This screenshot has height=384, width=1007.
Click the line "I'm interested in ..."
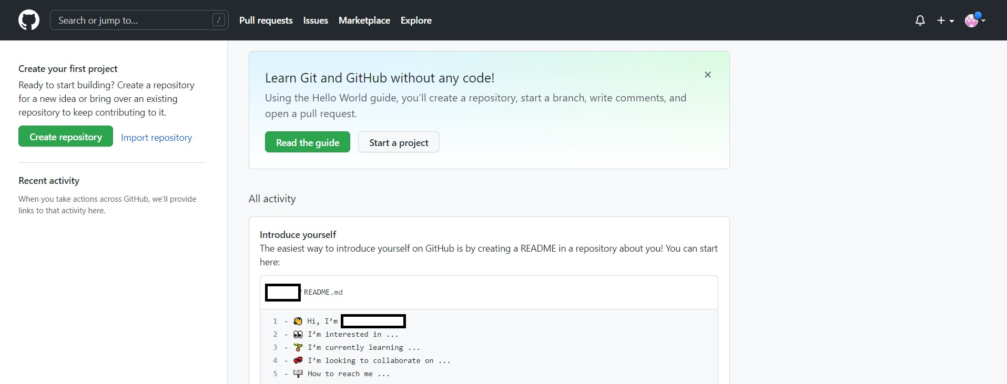[x=353, y=334]
